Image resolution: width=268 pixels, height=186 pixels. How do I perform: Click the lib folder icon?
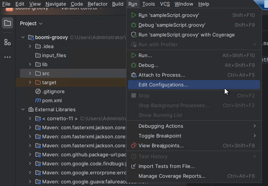[38, 64]
